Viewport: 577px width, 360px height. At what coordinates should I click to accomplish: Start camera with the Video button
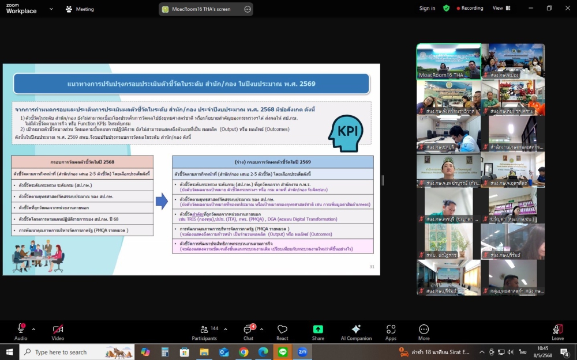58,330
